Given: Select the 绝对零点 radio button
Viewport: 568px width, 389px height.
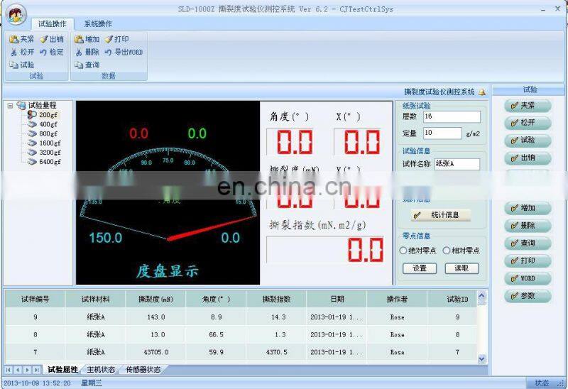Looking at the screenshot, I should pyautogui.click(x=403, y=251).
